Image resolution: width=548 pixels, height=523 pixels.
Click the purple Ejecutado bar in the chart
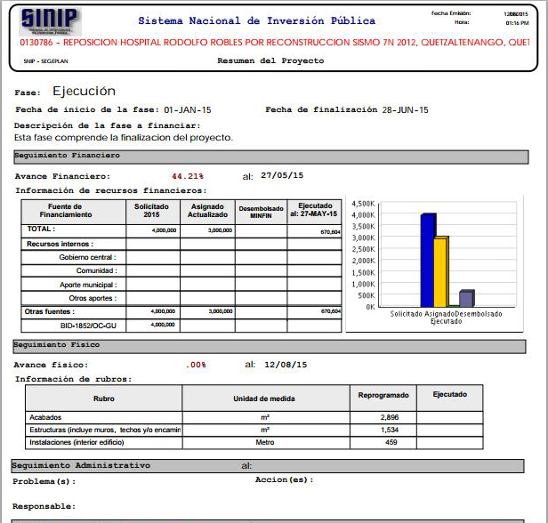coord(466,298)
